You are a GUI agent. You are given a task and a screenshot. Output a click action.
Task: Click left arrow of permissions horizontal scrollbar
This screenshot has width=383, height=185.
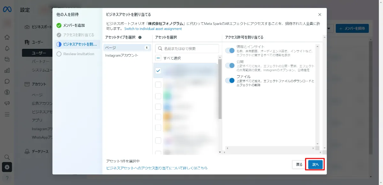tap(227, 148)
